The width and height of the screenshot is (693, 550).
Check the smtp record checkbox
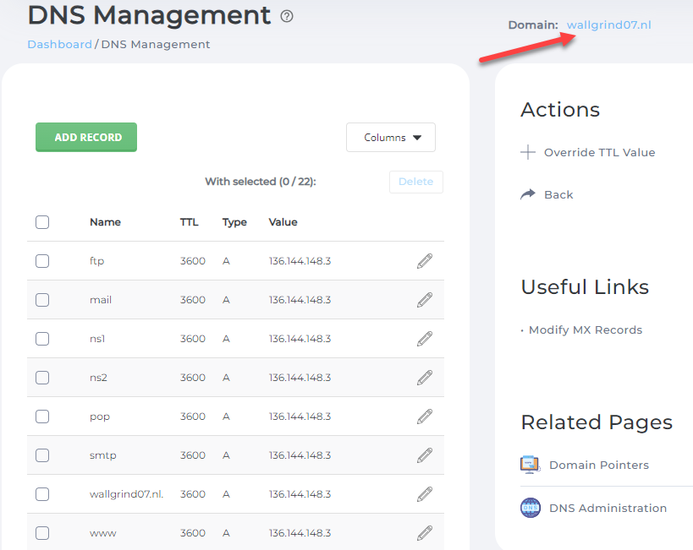point(42,455)
